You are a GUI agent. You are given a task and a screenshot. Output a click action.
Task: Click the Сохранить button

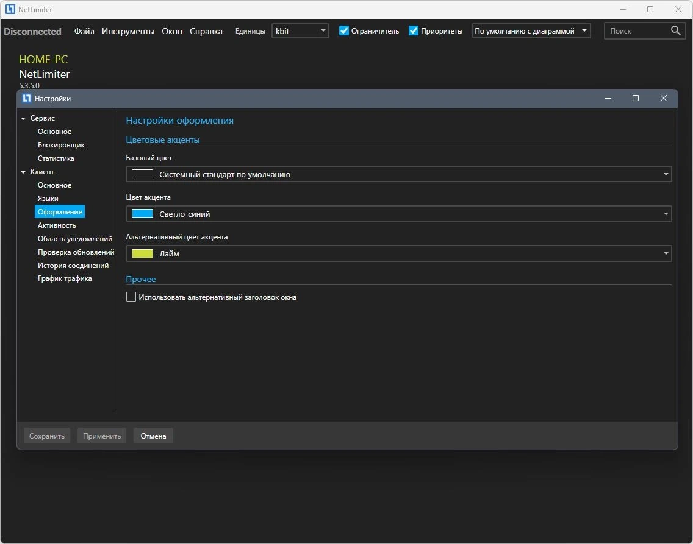click(47, 436)
